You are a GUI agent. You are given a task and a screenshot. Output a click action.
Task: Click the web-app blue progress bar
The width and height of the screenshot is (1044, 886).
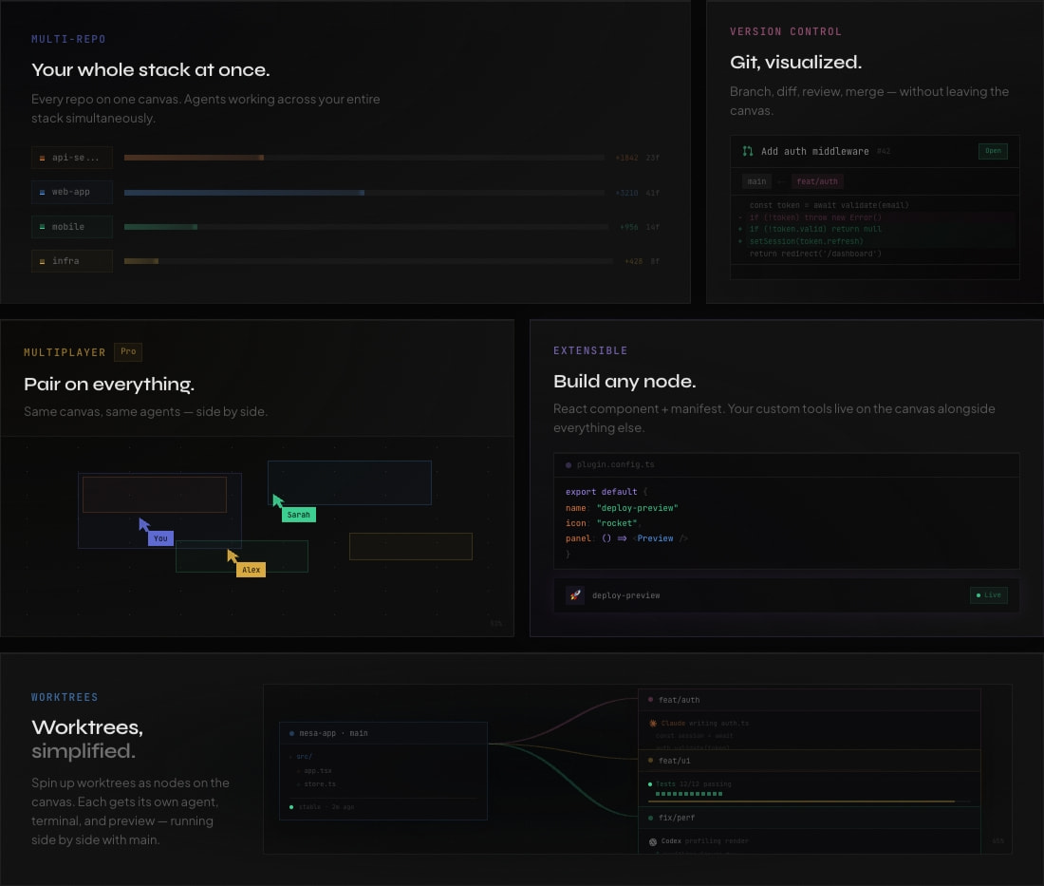point(244,193)
